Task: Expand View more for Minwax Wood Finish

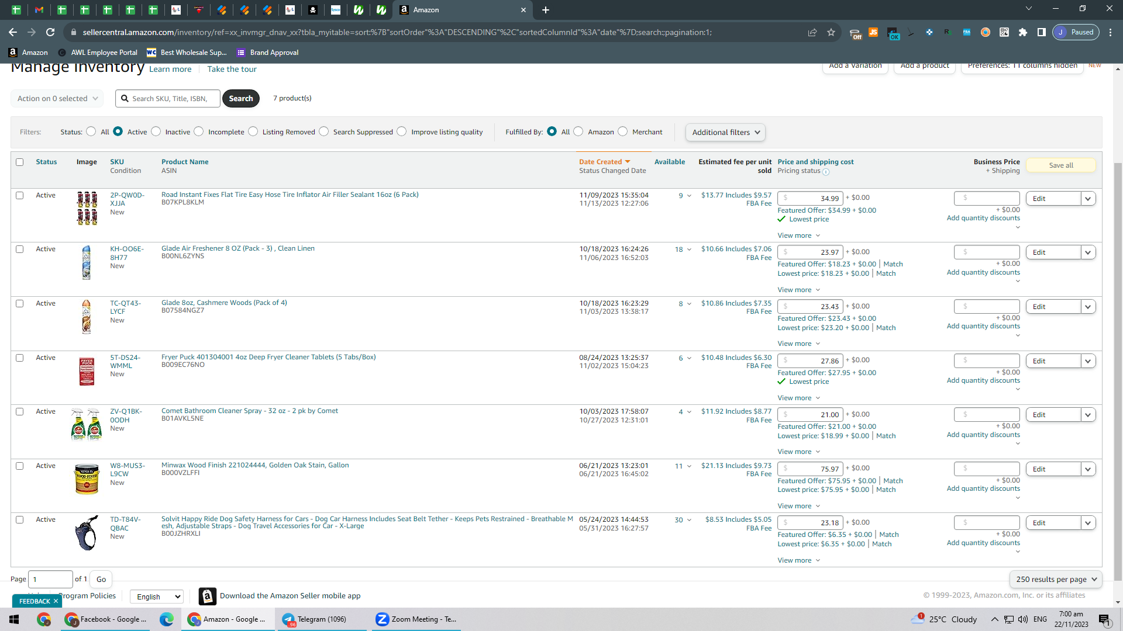Action: pos(799,506)
